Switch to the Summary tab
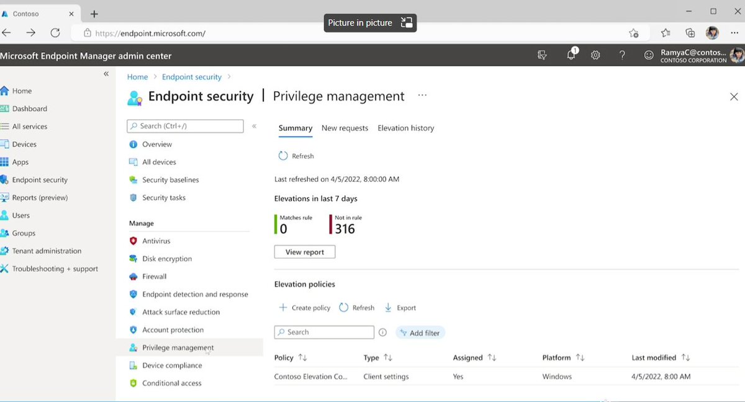 (x=295, y=128)
